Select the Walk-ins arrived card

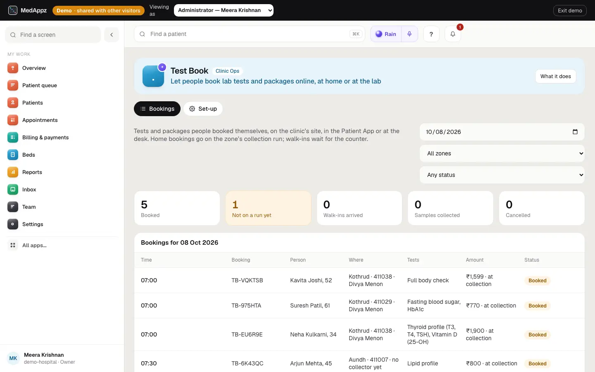(359, 208)
